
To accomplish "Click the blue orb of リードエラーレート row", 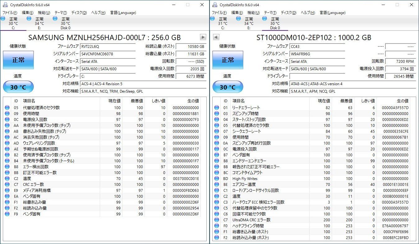I will point(217,108).
